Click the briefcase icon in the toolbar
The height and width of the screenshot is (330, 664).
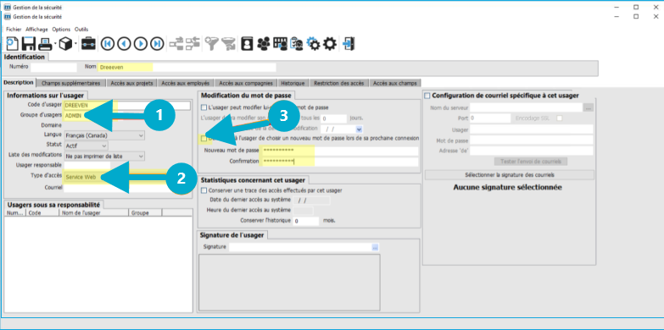[88, 43]
